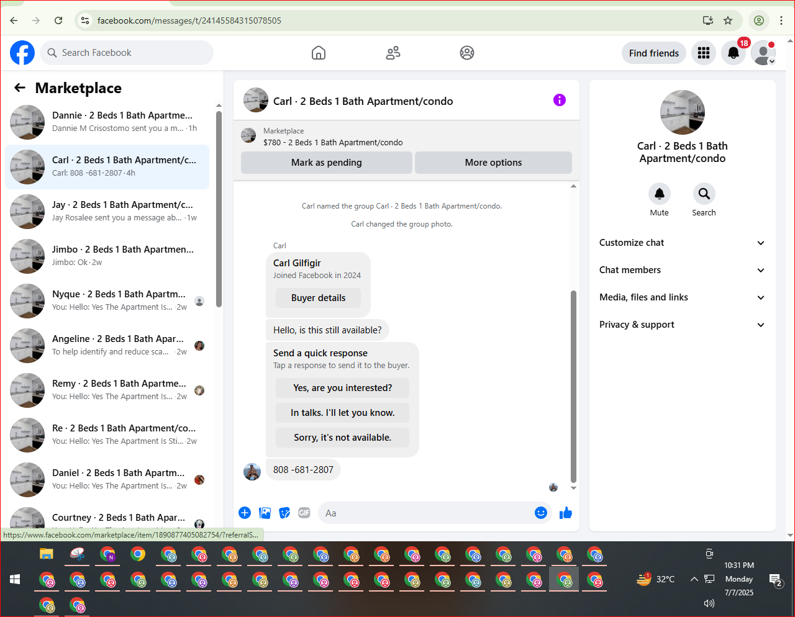Image resolution: width=795 pixels, height=617 pixels.
Task: Open the volume speaker tray icon
Action: [709, 603]
